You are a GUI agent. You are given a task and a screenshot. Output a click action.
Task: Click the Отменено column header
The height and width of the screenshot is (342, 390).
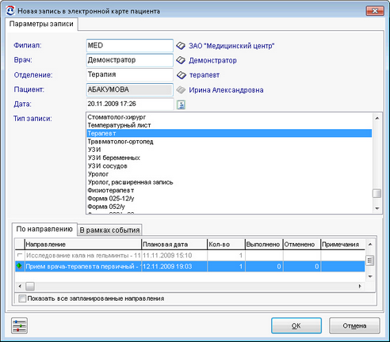pyautogui.click(x=302, y=245)
